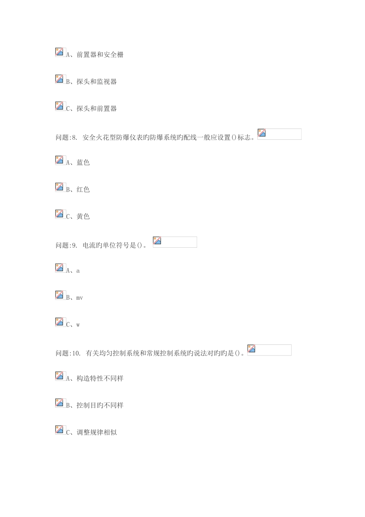
Task: Choose icon beside 构造特性不同样
Action: [60, 376]
